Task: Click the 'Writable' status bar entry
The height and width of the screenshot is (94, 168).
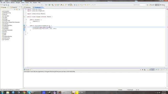Action: 120,90
